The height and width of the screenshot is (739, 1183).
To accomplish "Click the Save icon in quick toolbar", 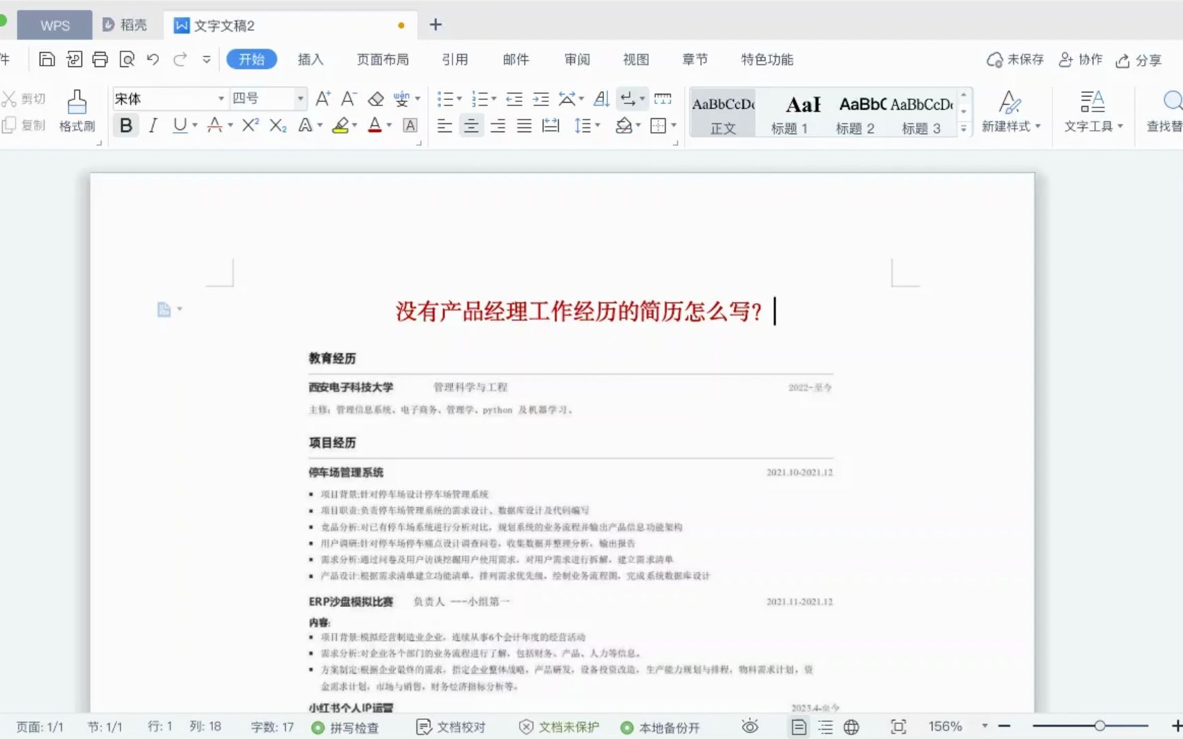I will [47, 60].
